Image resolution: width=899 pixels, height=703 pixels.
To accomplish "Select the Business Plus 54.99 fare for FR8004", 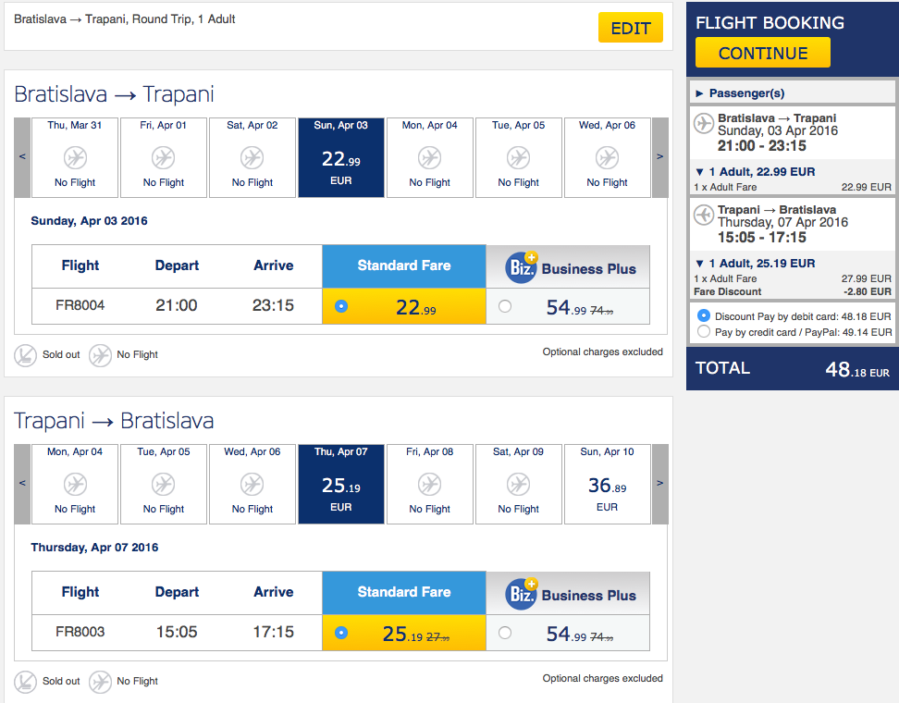I will 505,306.
